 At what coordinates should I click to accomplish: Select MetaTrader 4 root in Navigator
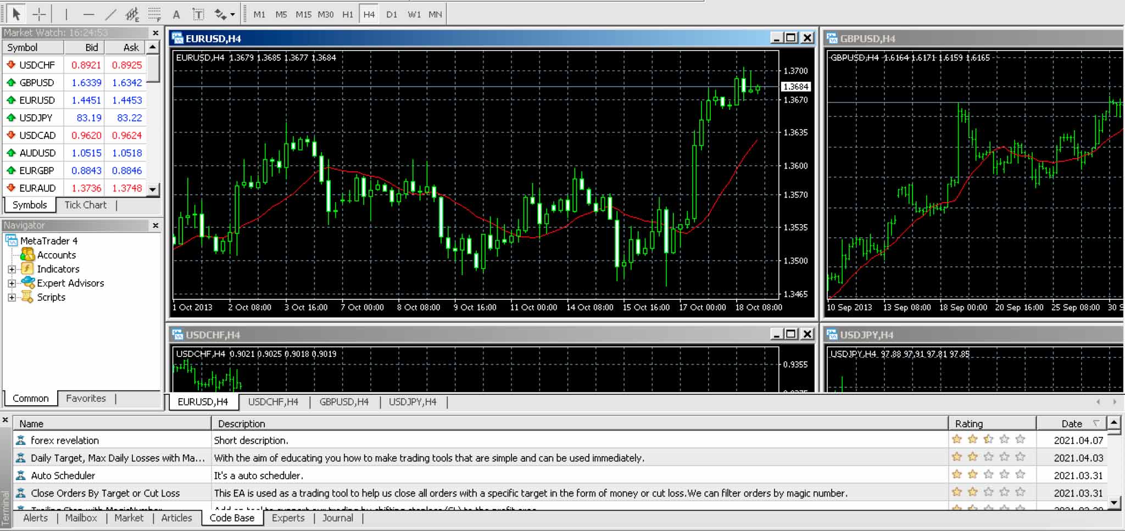pos(49,241)
